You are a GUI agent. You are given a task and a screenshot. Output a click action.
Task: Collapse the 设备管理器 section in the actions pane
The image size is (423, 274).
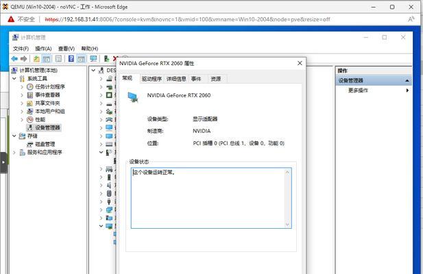(x=407, y=81)
